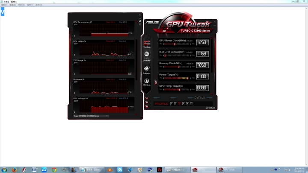308x173 pixels.
Task: Increase GPU Boost Clock with right arrow
Action: (x=191, y=44)
